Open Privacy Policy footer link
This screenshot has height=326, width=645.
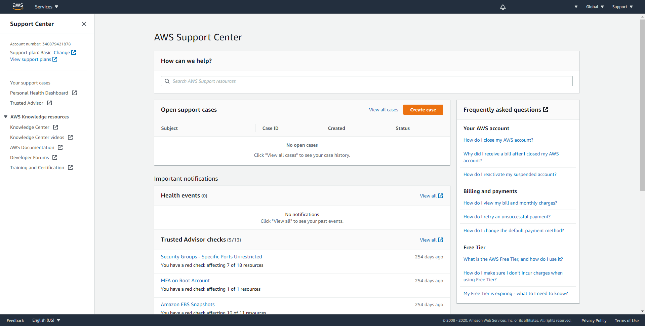click(x=594, y=320)
